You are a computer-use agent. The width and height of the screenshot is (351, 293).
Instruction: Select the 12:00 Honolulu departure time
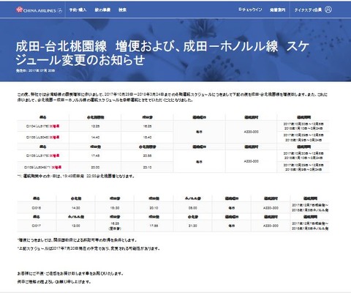(x=75, y=226)
